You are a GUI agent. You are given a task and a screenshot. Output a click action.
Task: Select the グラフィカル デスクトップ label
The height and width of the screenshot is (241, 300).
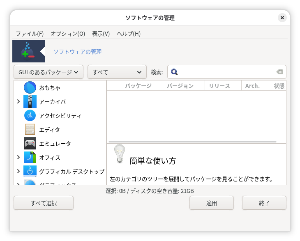(72, 172)
